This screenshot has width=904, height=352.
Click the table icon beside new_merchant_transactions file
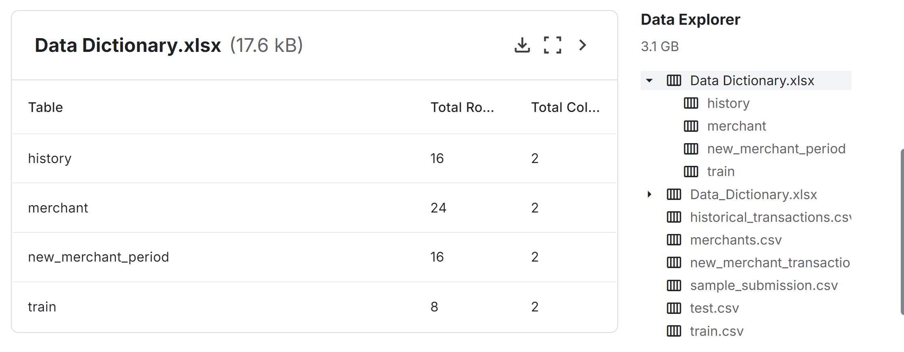(x=674, y=263)
